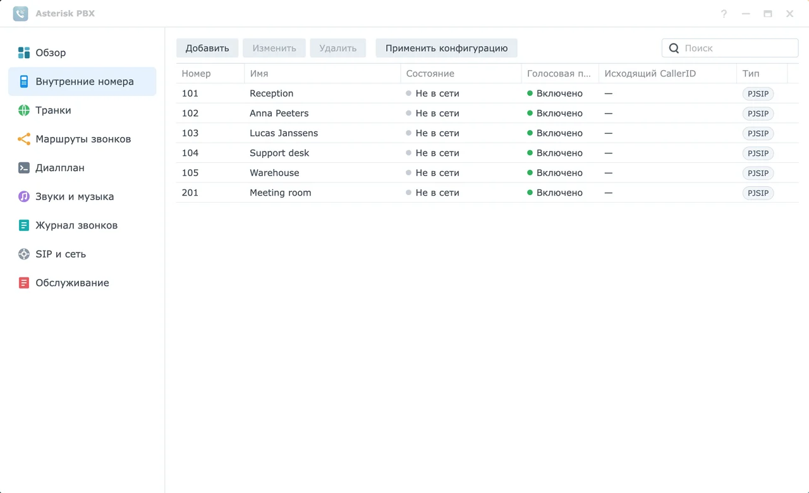Screen dimensions: 809x493
Task: Select extension number 201
Action: [190, 193]
